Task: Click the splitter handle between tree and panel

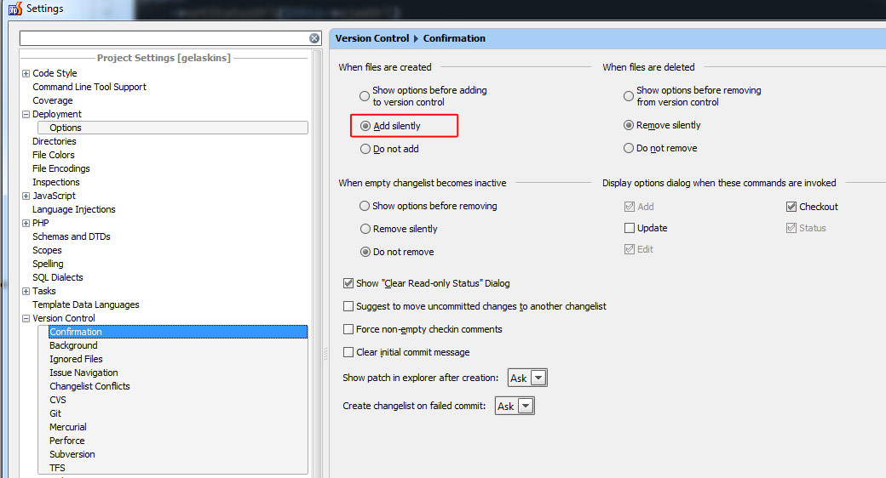Action: click(326, 354)
